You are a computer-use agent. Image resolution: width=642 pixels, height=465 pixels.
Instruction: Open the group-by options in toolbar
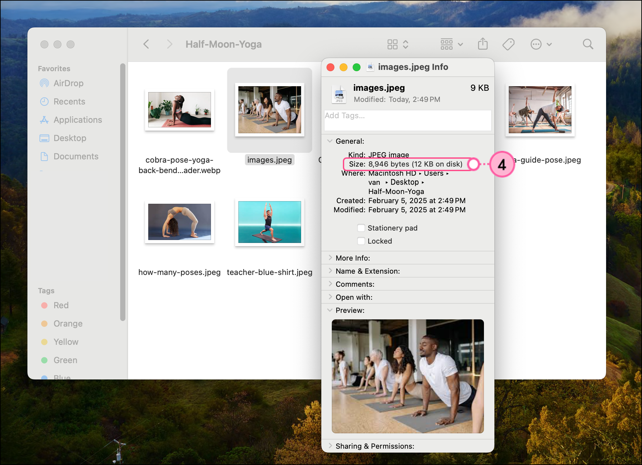point(452,44)
